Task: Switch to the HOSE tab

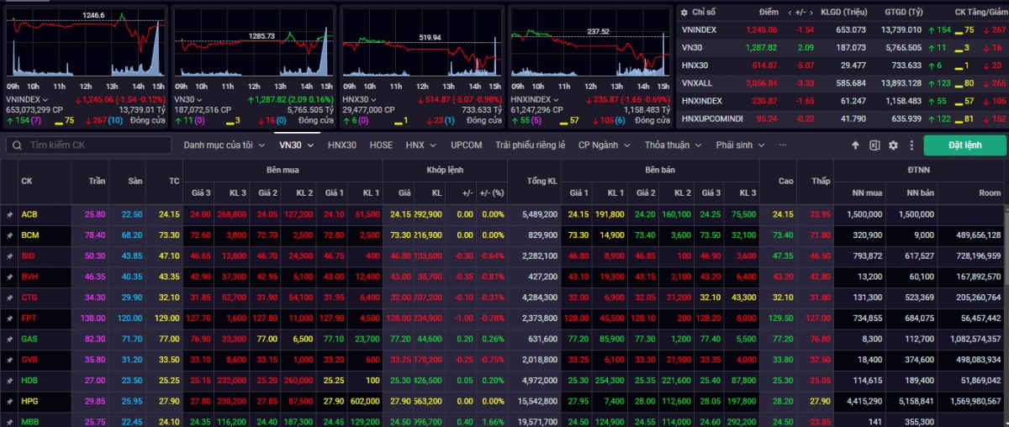Action: (x=381, y=145)
